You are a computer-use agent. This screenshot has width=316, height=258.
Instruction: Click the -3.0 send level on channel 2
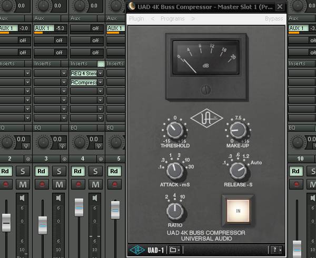(24, 28)
